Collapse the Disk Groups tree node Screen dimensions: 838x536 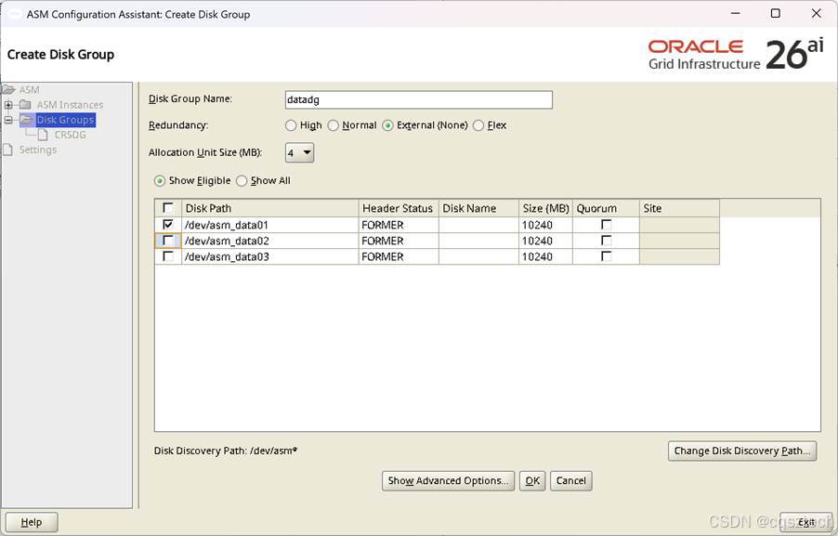click(8, 120)
